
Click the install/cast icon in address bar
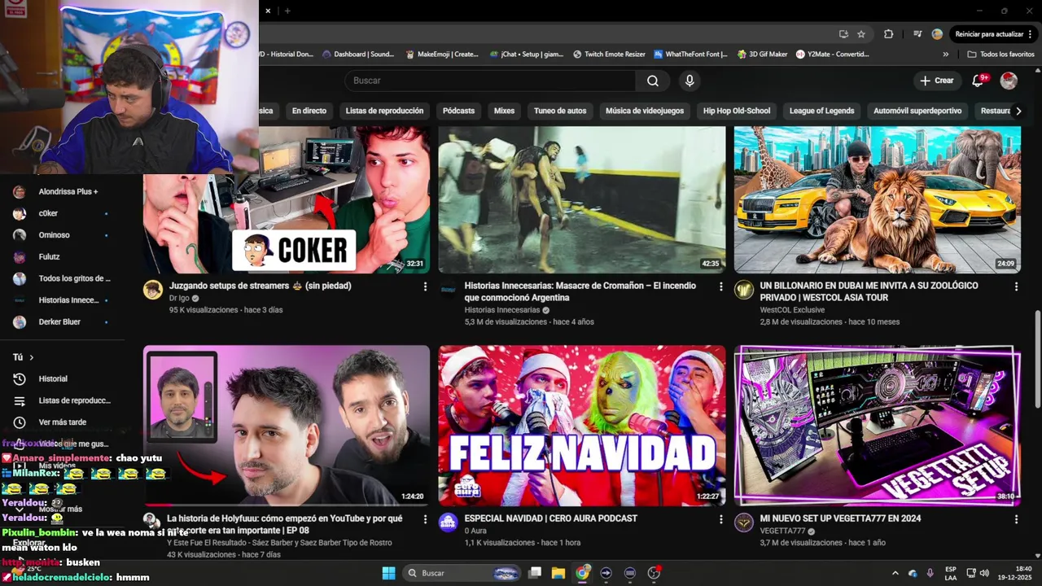pos(843,34)
